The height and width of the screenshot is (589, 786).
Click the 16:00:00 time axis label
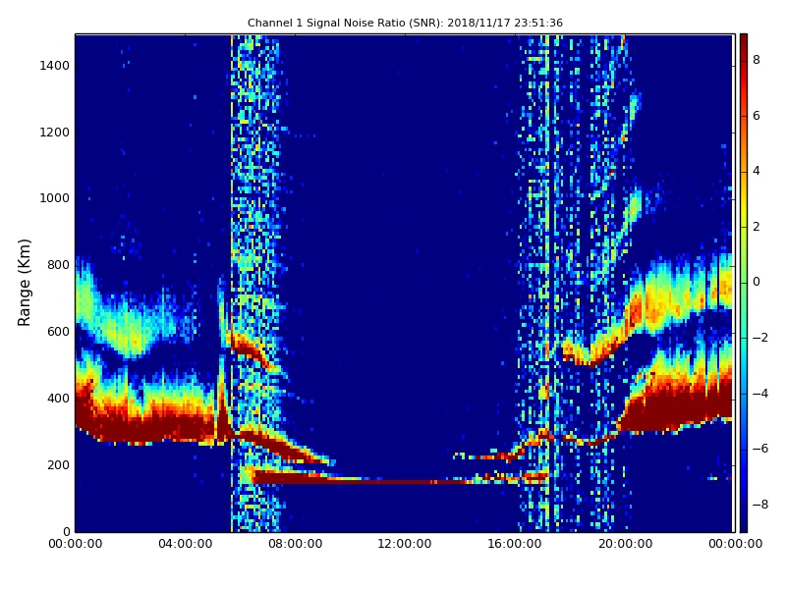click(x=515, y=544)
